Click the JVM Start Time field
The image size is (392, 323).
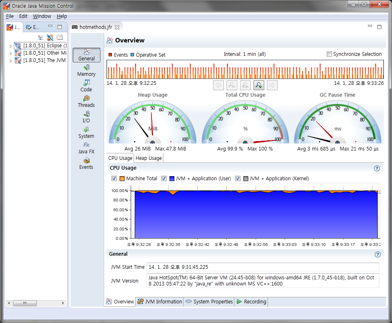pos(263,267)
